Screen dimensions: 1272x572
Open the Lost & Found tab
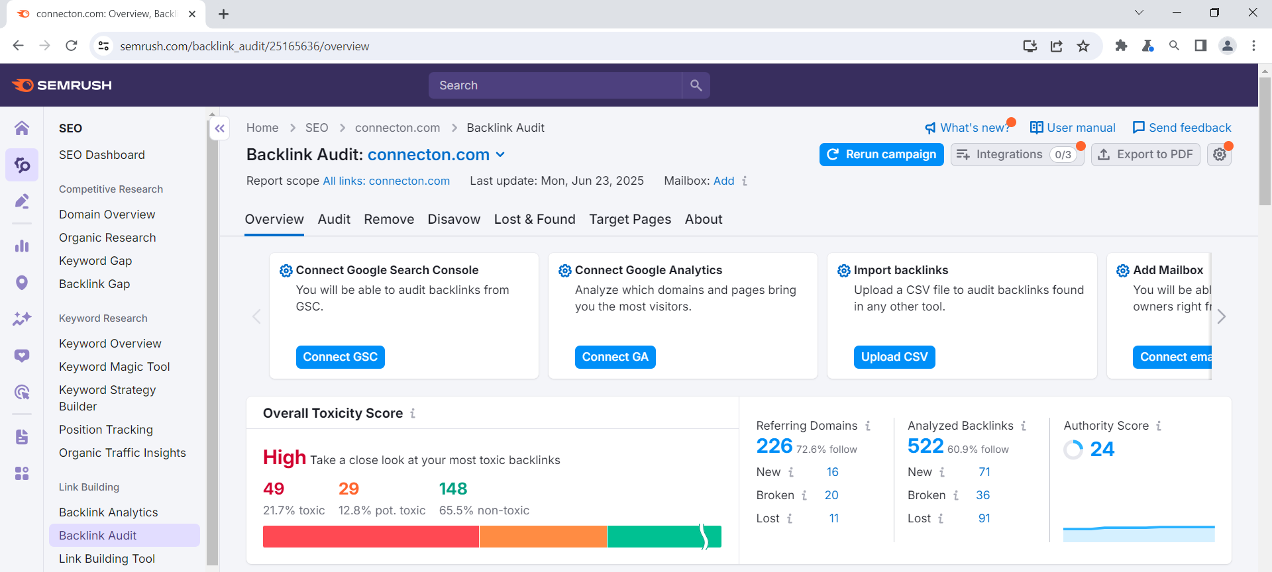pyautogui.click(x=535, y=219)
